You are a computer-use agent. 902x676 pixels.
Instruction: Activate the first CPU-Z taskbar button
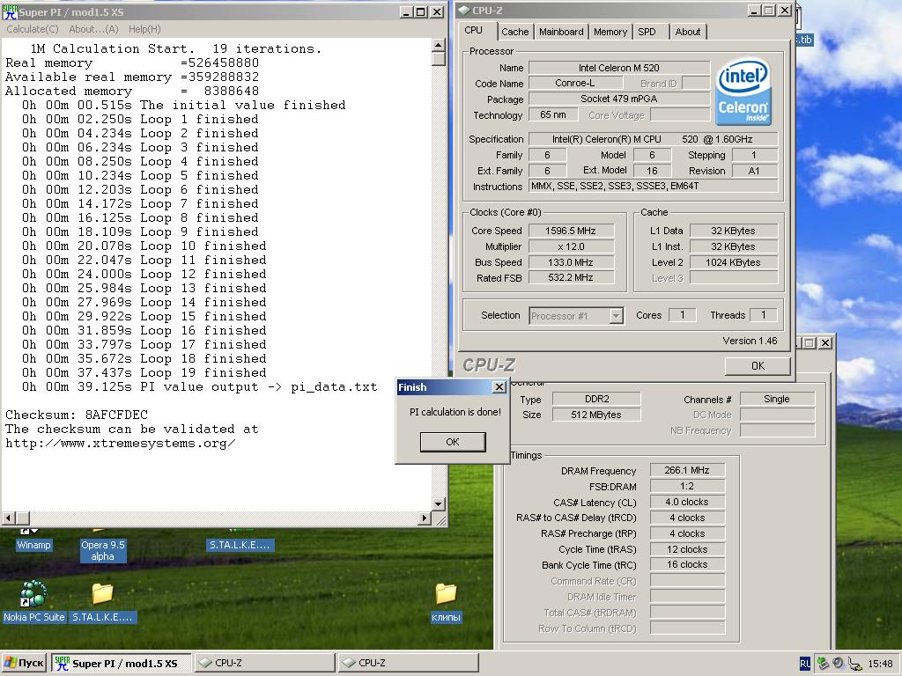(x=264, y=664)
